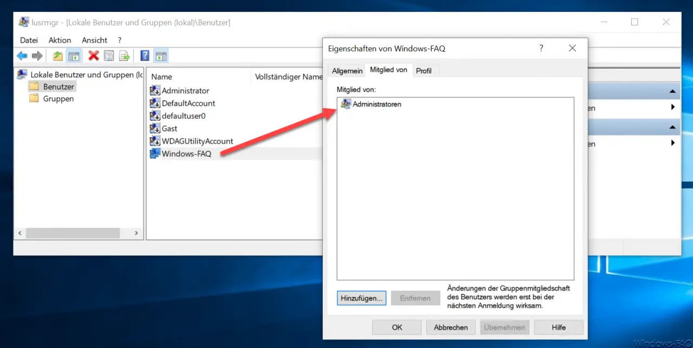Click the Entfernen button

pos(416,298)
